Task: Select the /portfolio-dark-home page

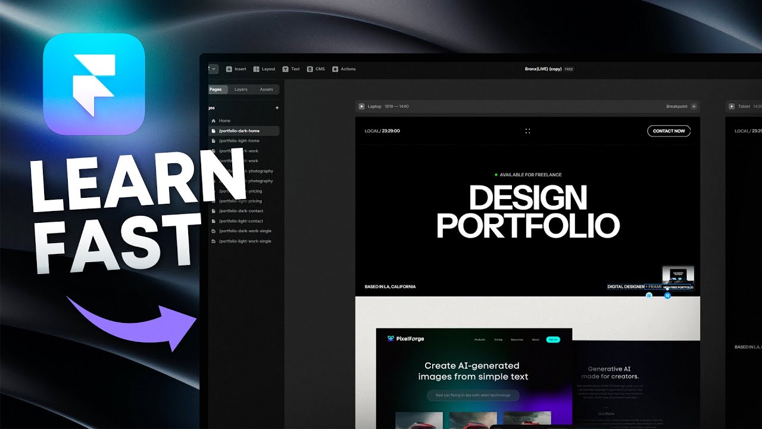Action: point(244,130)
